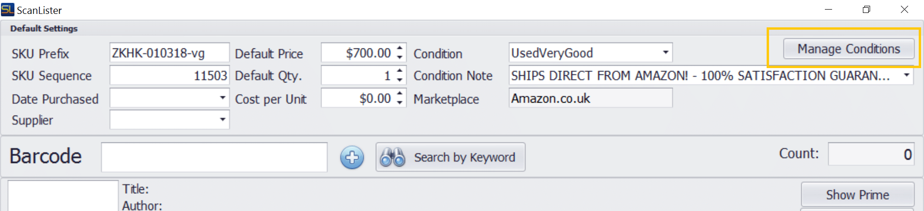Click into the SKU Prefix field

(169, 53)
